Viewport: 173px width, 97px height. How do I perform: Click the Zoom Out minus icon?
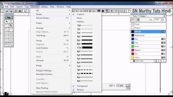(x=116, y=11)
